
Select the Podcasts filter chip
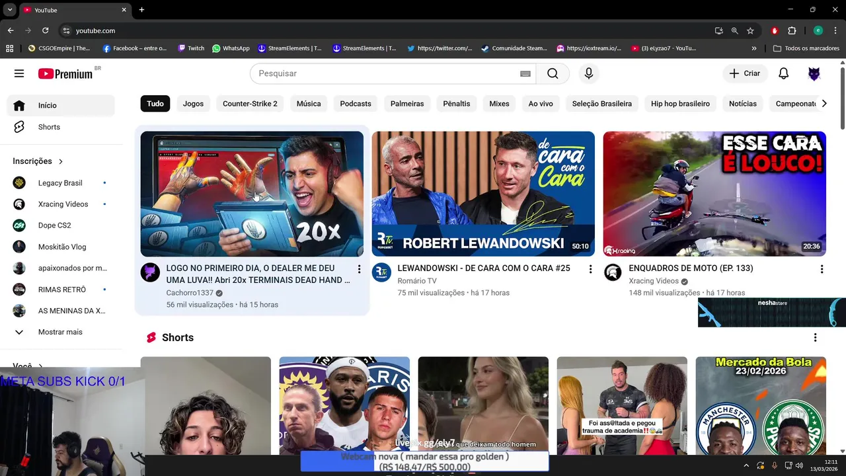356,104
